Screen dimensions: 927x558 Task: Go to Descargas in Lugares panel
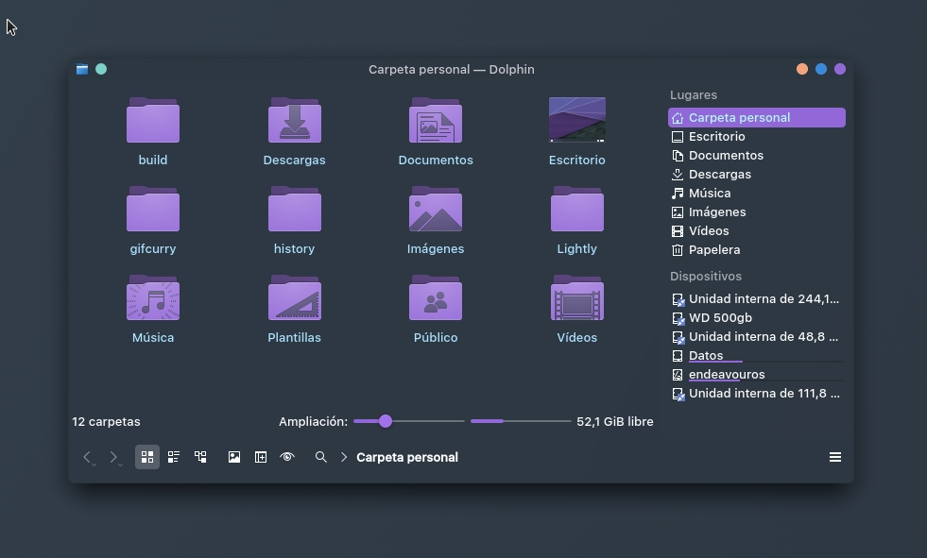pyautogui.click(x=757, y=174)
